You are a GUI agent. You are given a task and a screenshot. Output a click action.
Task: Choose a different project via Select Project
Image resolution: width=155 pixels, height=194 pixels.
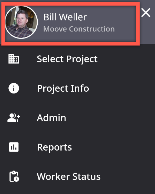[x=77, y=59]
